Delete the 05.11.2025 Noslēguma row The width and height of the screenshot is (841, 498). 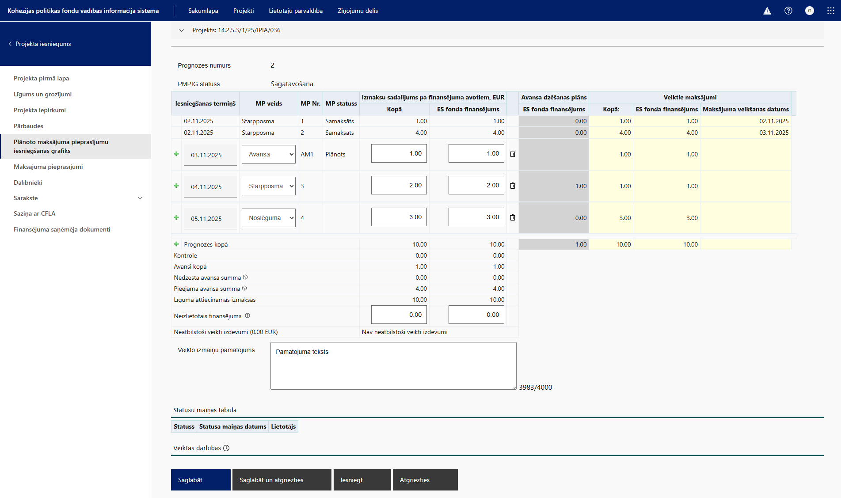pos(513,218)
